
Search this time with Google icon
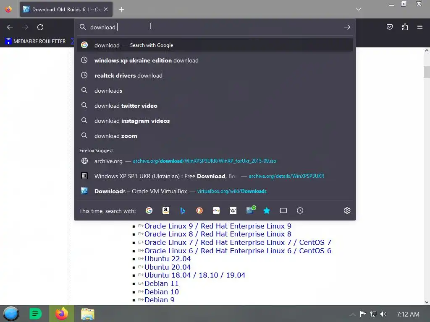(x=149, y=210)
